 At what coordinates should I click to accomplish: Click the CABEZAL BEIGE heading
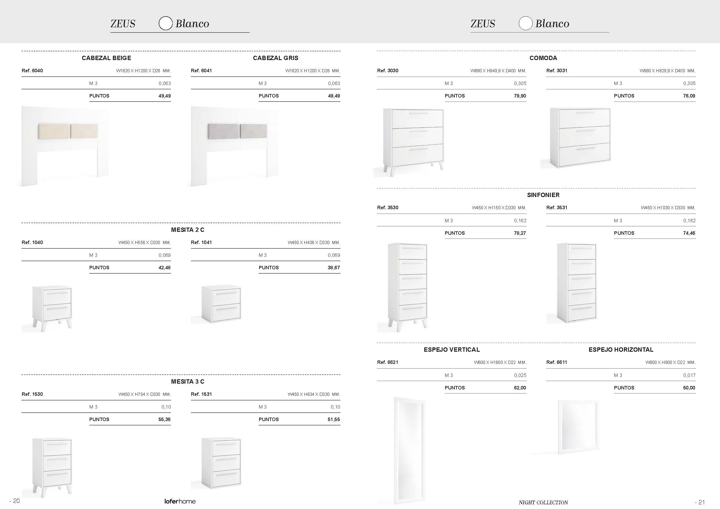(106, 58)
